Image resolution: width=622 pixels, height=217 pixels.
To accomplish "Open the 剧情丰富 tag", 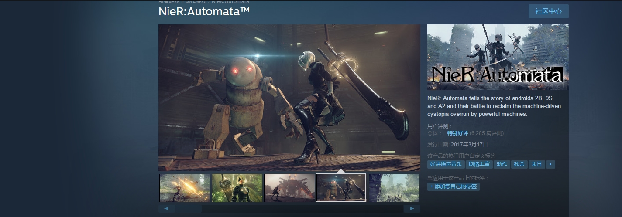I will (x=479, y=164).
